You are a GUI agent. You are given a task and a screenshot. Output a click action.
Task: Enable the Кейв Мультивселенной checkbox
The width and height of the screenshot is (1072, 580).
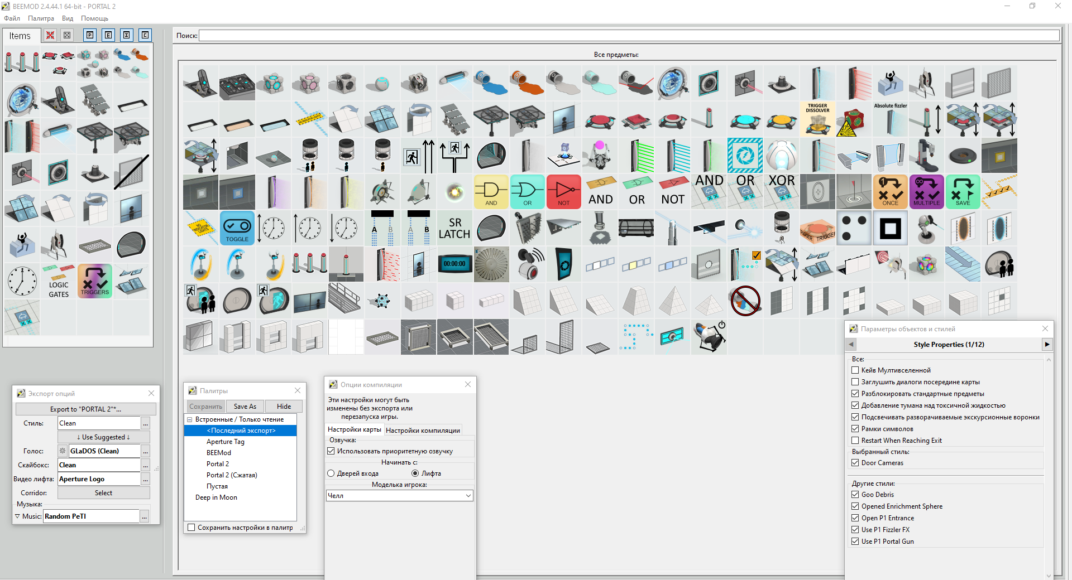pyautogui.click(x=855, y=370)
